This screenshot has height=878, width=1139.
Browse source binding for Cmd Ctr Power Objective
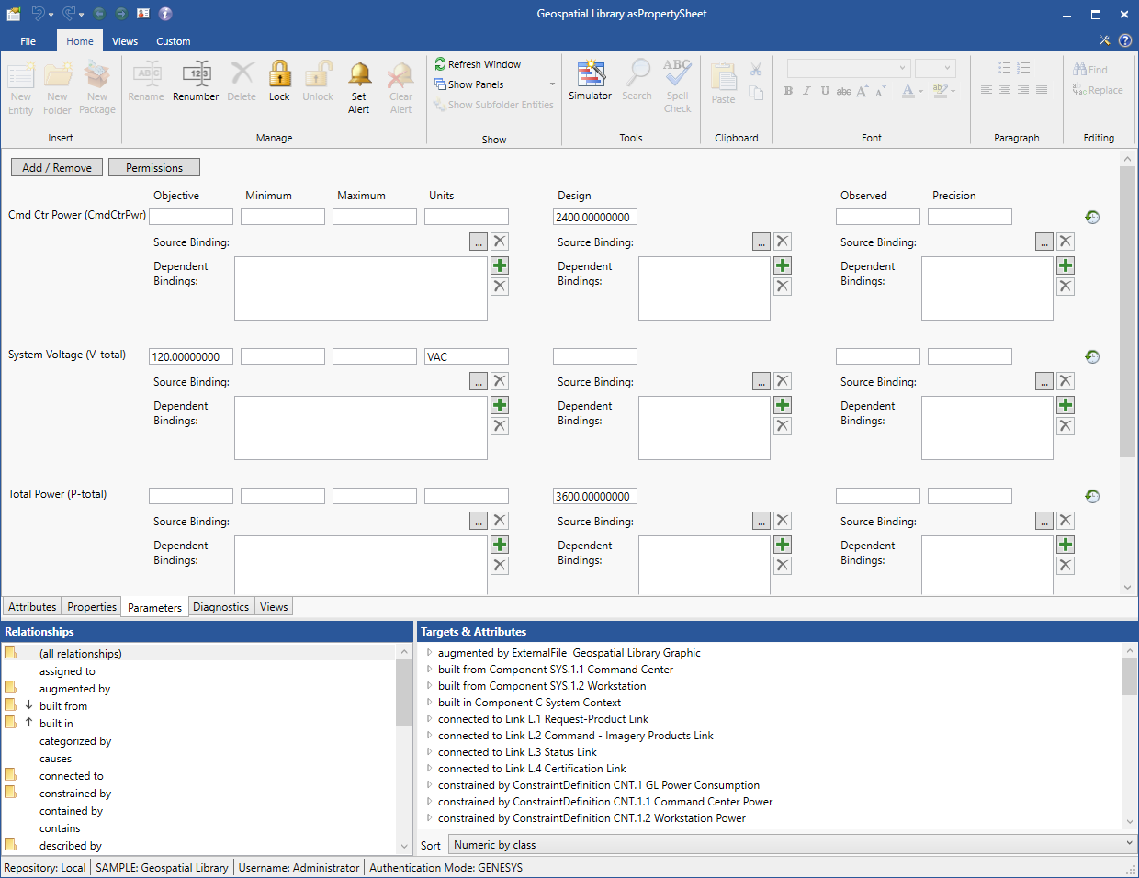479,242
